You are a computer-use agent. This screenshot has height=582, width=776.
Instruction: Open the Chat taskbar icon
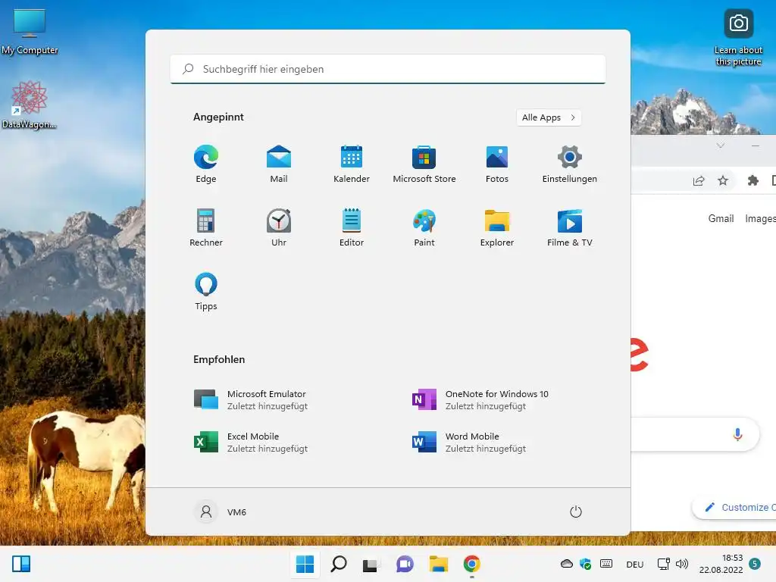405,564
